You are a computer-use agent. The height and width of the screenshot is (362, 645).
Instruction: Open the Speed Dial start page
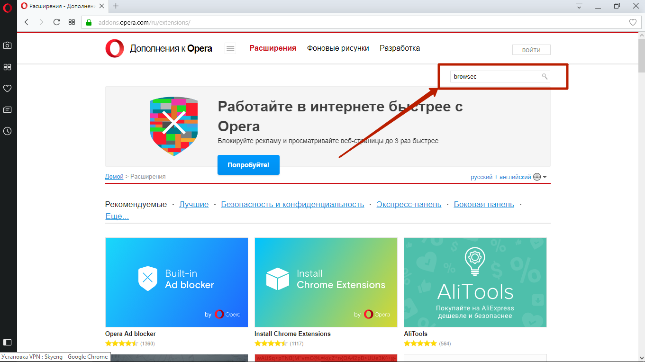pyautogui.click(x=72, y=22)
